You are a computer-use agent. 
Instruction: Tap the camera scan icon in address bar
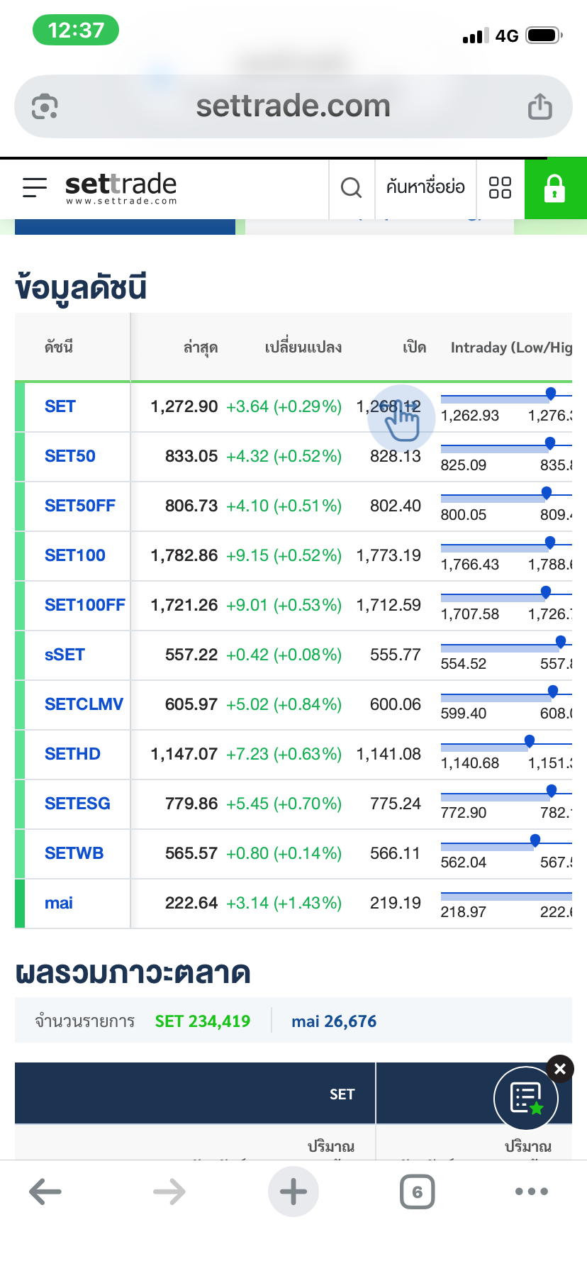(45, 107)
